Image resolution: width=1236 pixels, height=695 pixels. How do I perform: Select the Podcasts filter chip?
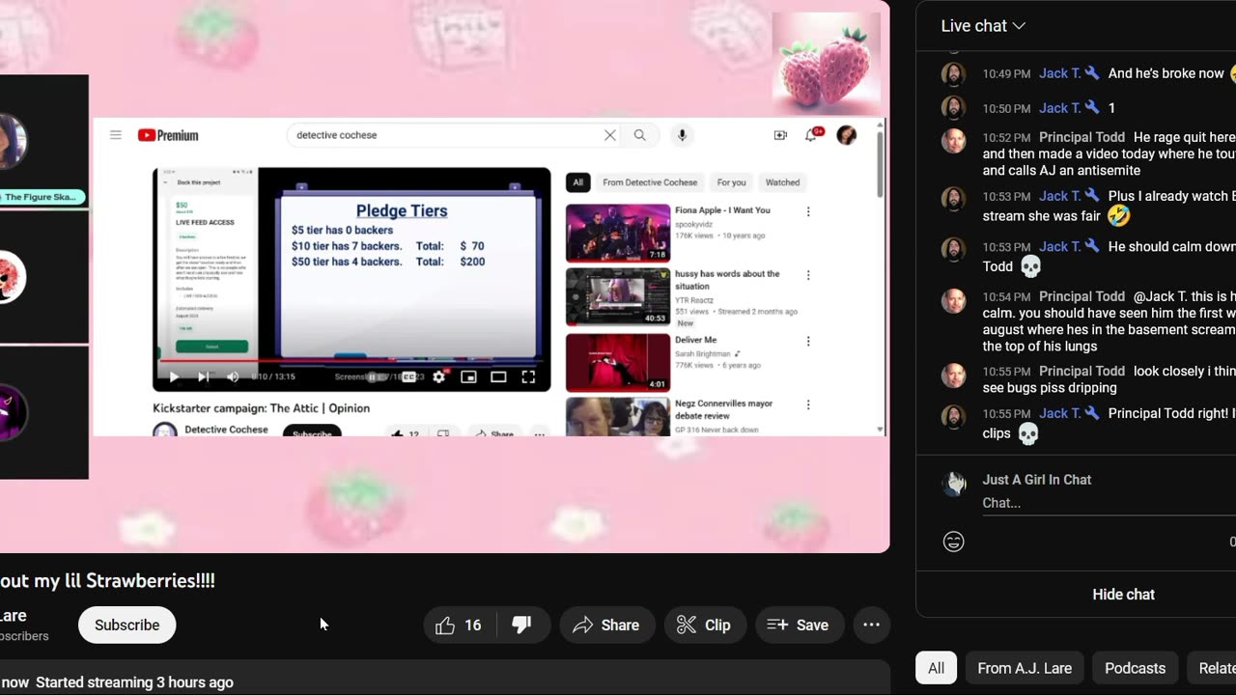(1135, 668)
